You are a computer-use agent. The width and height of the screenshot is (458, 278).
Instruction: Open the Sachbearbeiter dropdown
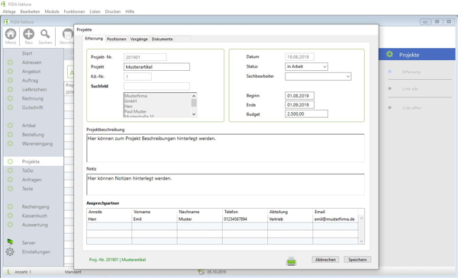click(348, 77)
